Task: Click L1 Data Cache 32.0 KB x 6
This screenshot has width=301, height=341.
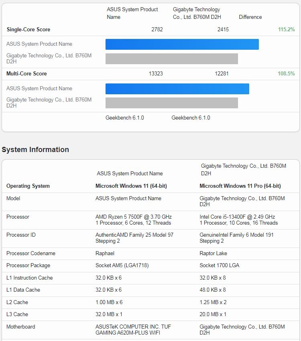Action: point(108,290)
